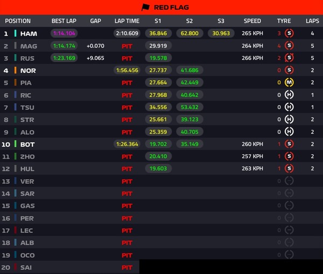Screen dimensions: 323x274
Task: Click the PIT status in PER's row
Action: [127, 218]
